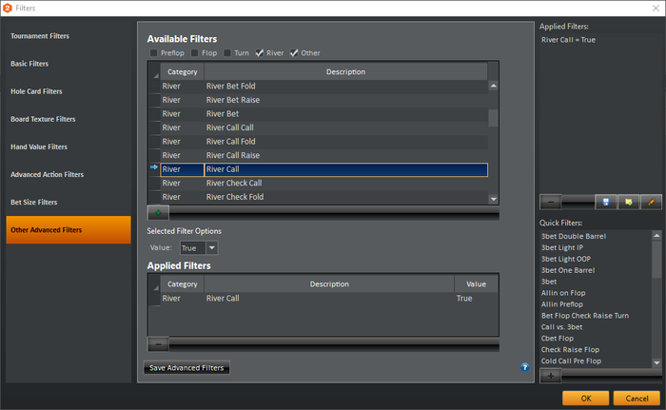This screenshot has width=666, height=410.
Task: Select the River Call Call row
Action: tap(324, 127)
